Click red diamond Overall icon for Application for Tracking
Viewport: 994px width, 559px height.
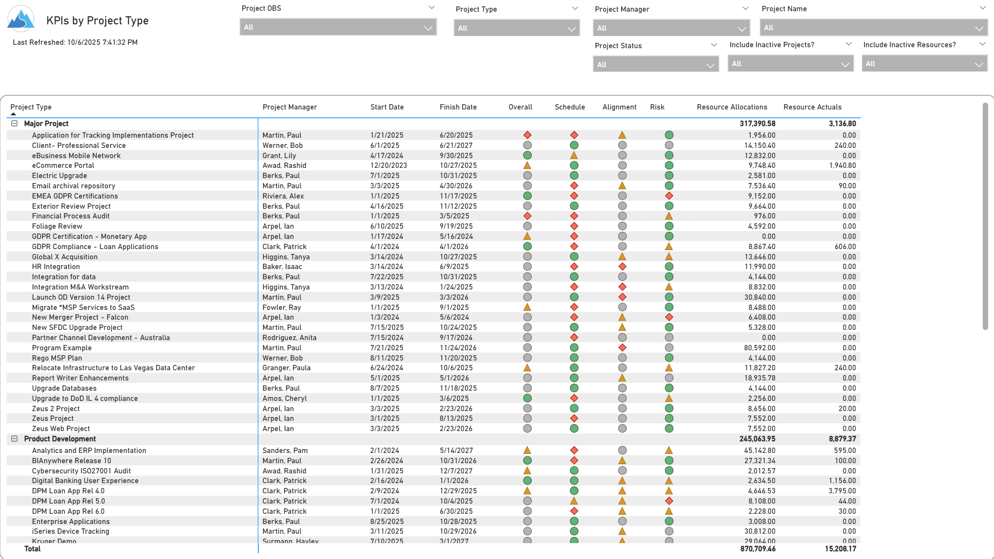pyautogui.click(x=527, y=135)
